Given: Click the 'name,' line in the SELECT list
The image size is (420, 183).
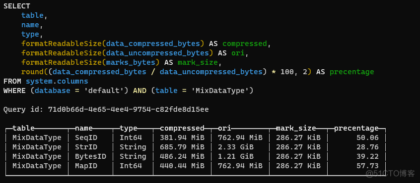Looking at the screenshot, I should [32, 25].
